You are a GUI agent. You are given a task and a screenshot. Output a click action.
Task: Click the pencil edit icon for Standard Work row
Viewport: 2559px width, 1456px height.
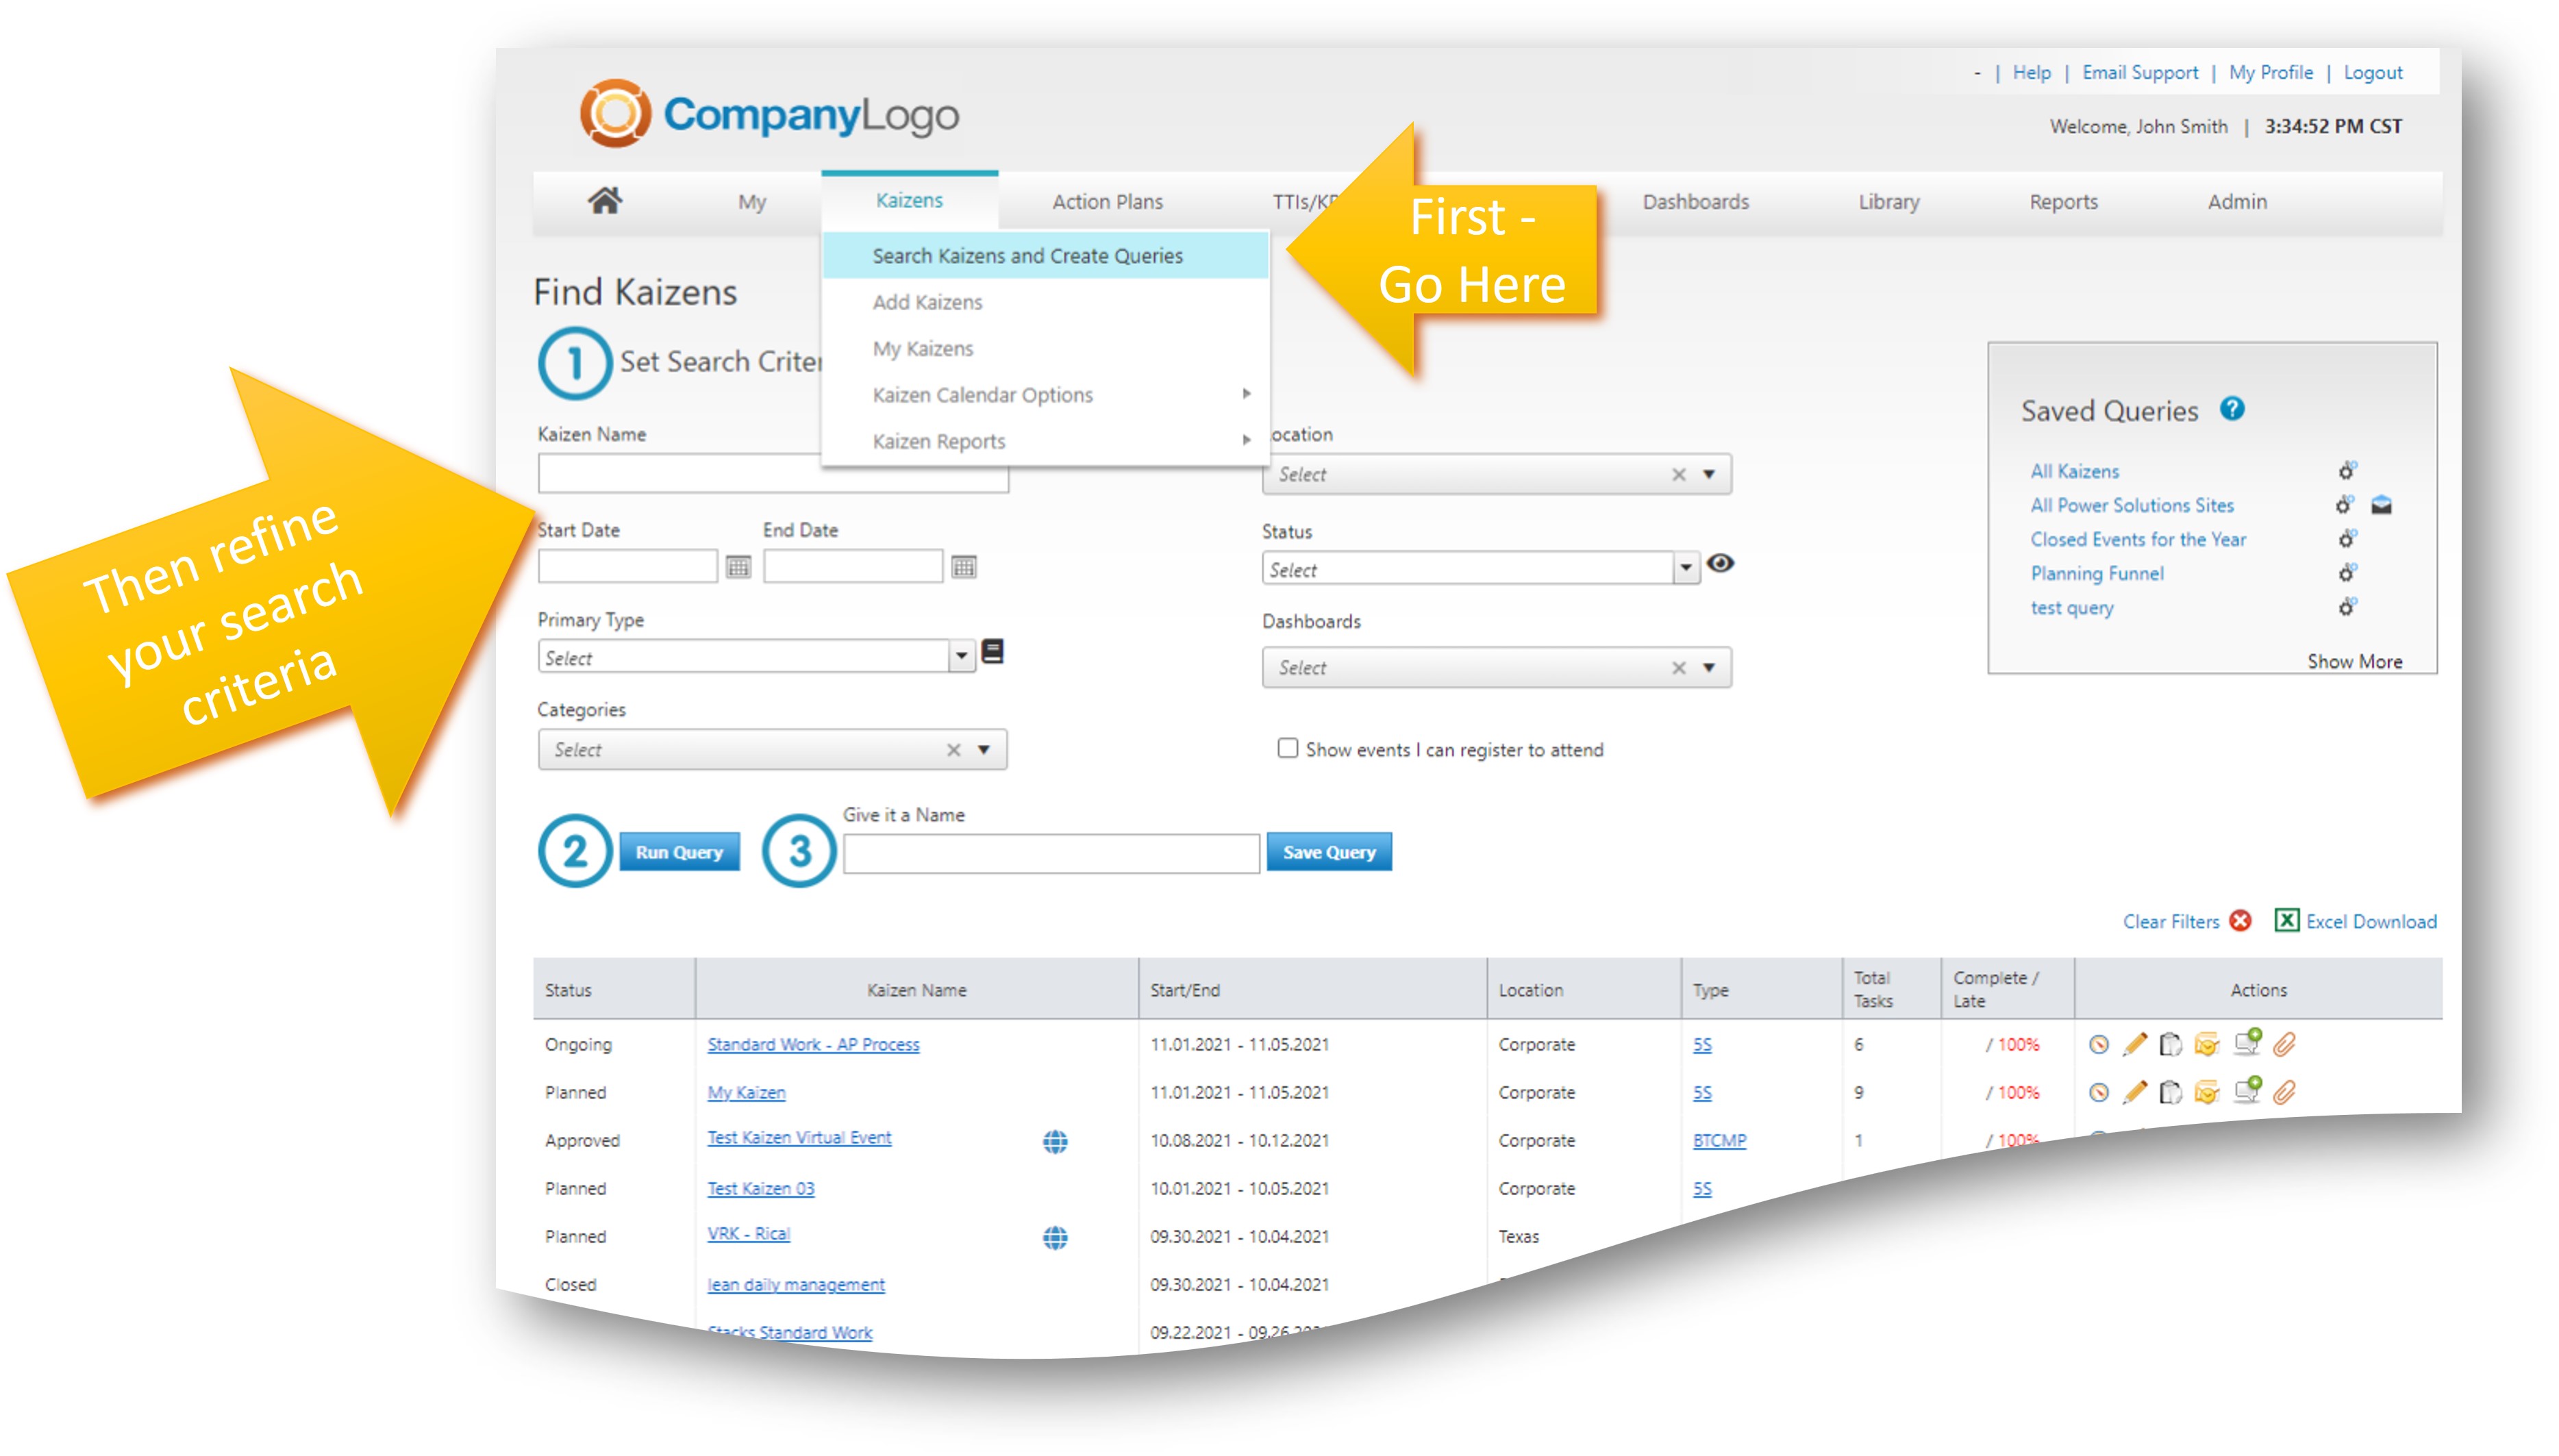pos(2134,1044)
